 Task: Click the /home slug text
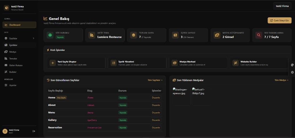90,98
